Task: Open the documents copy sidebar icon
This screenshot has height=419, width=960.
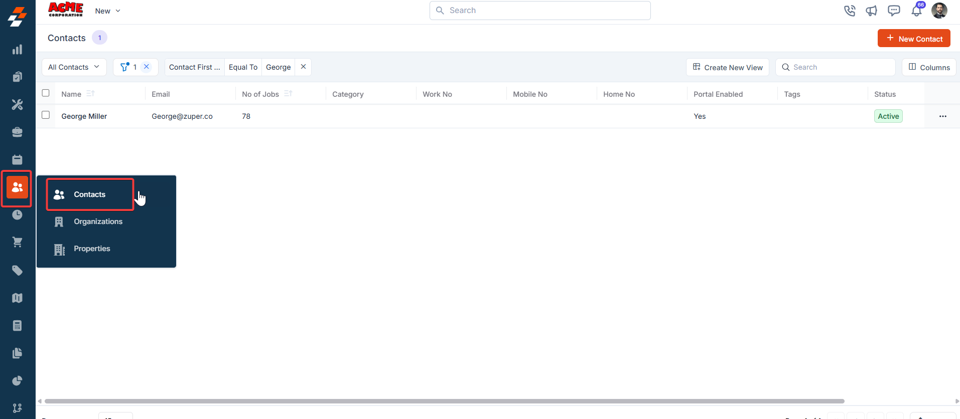Action: coord(17,353)
